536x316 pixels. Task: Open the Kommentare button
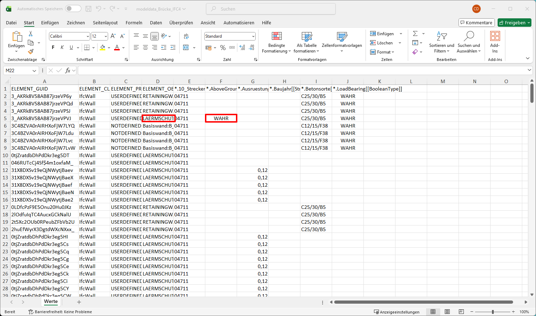476,23
